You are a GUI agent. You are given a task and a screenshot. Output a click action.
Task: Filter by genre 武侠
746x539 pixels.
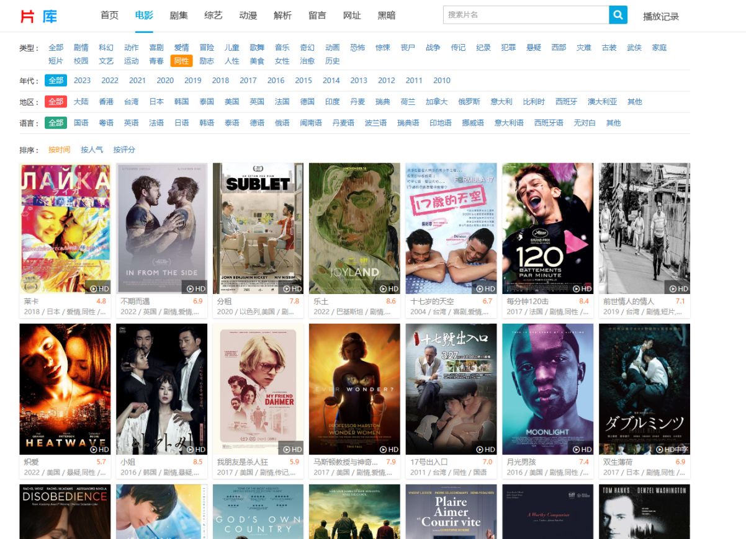point(634,48)
